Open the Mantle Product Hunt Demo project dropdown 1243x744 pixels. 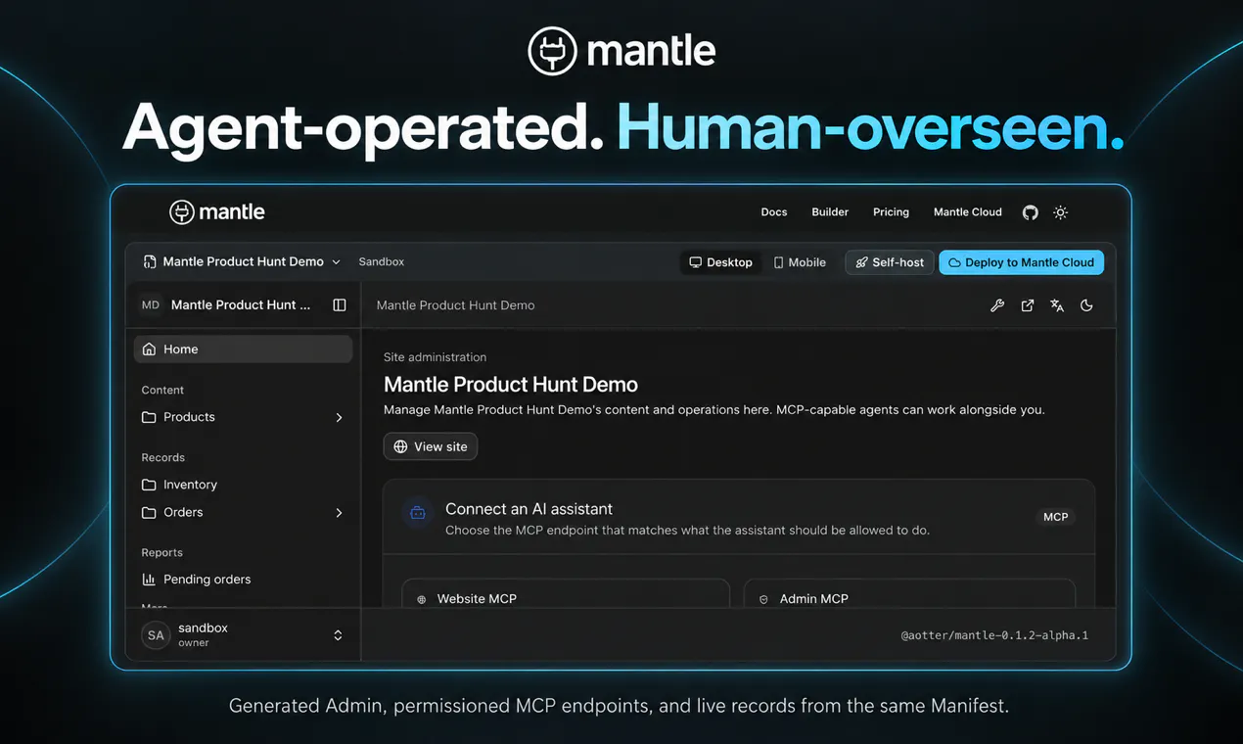[242, 262]
